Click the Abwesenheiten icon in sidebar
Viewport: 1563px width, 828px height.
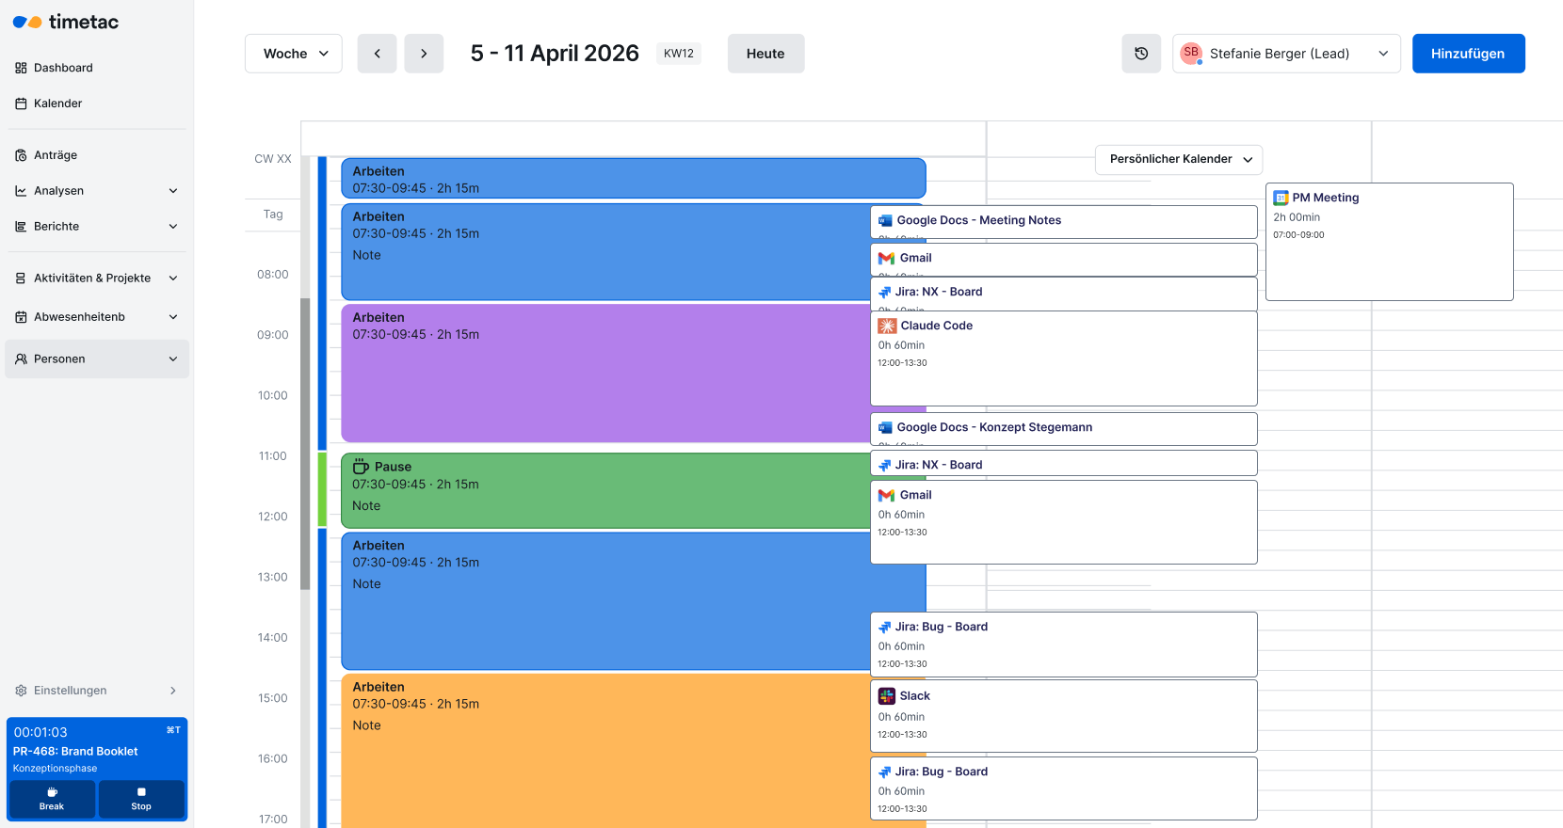point(21,317)
